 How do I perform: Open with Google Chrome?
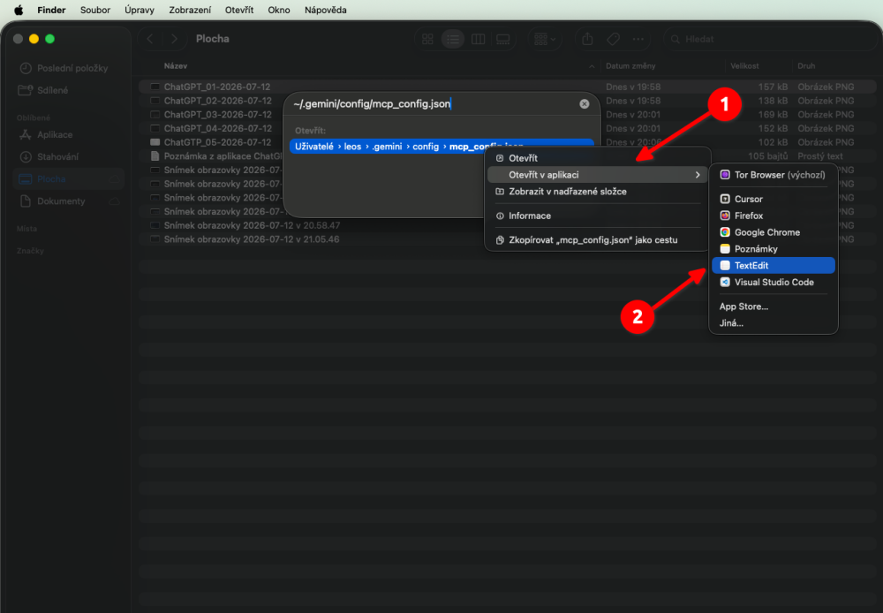(773, 232)
